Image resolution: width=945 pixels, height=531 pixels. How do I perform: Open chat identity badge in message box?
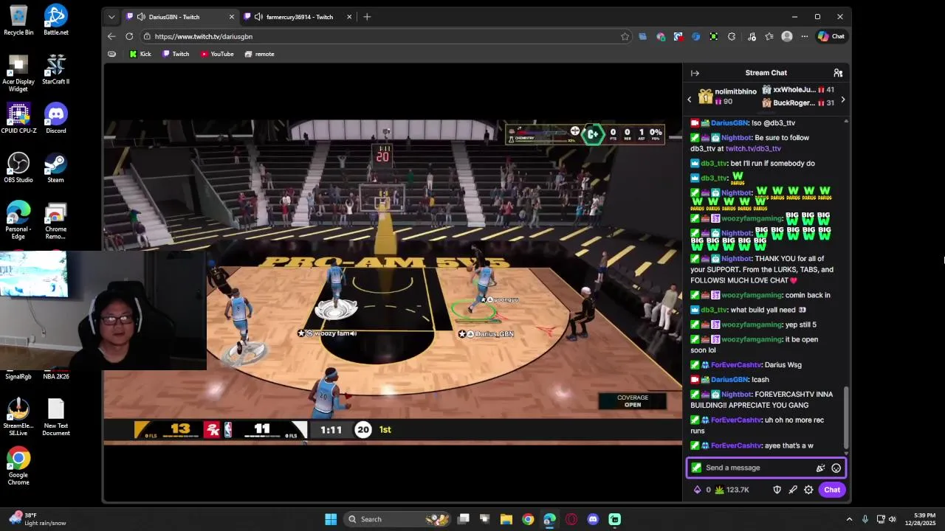tap(696, 468)
